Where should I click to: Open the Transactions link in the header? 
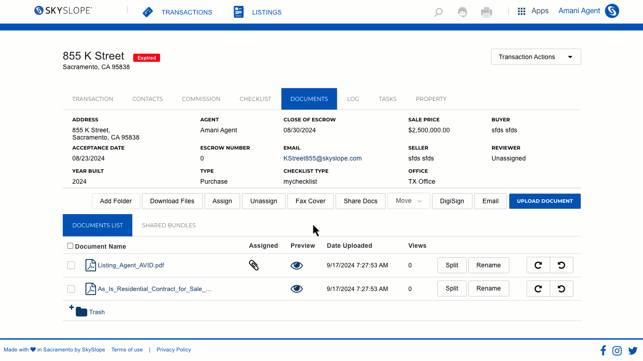pyautogui.click(x=186, y=12)
